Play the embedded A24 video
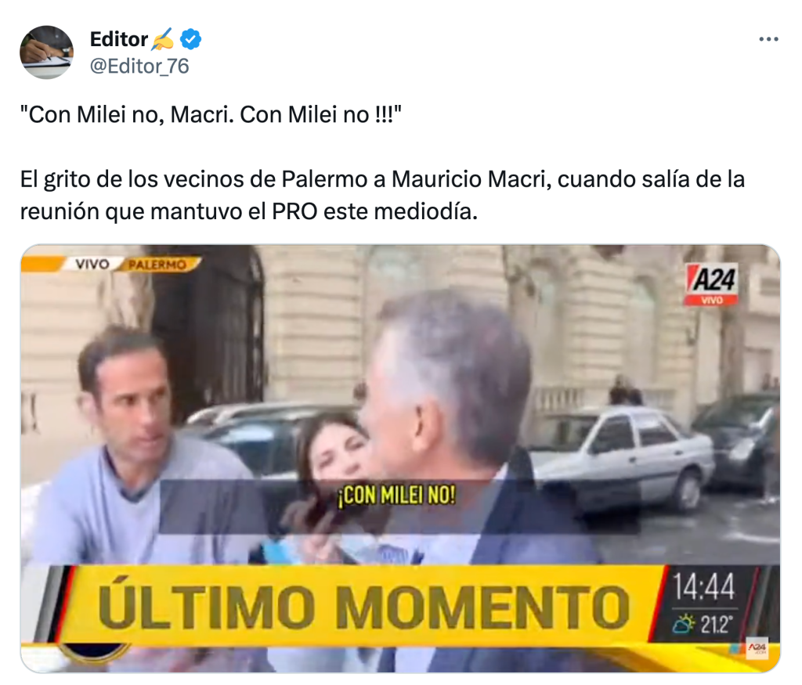 point(400,459)
